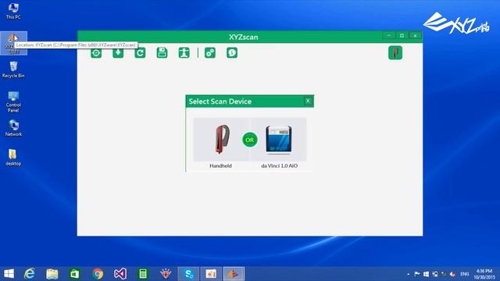Select the Network desktop icon
This screenshot has height=281, width=500.
tap(13, 128)
